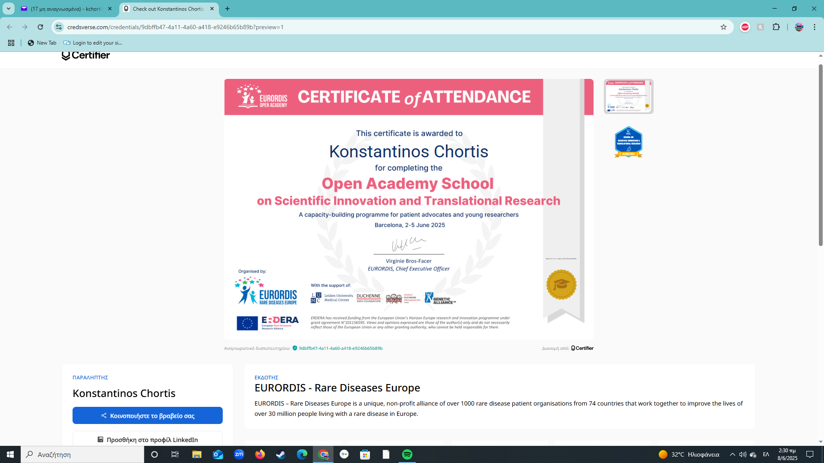View site information icon in address bar
824x463 pixels.
coord(59,27)
